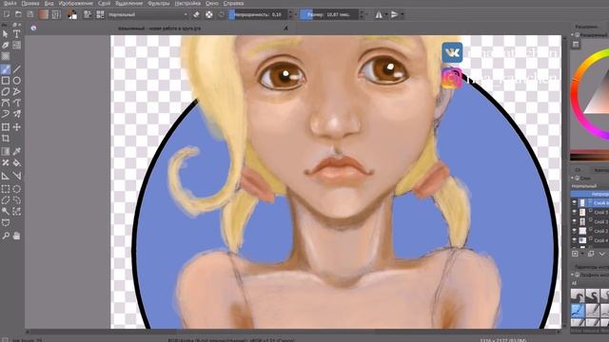
Task: Toggle visibility of layer Слой 4
Action: click(x=575, y=240)
